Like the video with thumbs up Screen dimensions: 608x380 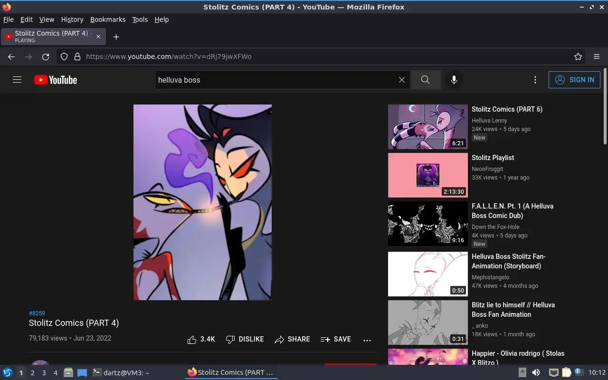pyautogui.click(x=201, y=339)
